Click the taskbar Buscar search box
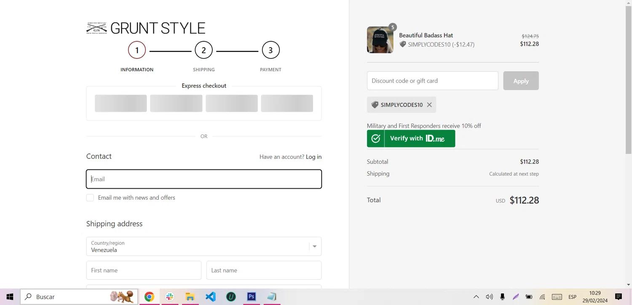Screen dimensions: 632x305 79,297
